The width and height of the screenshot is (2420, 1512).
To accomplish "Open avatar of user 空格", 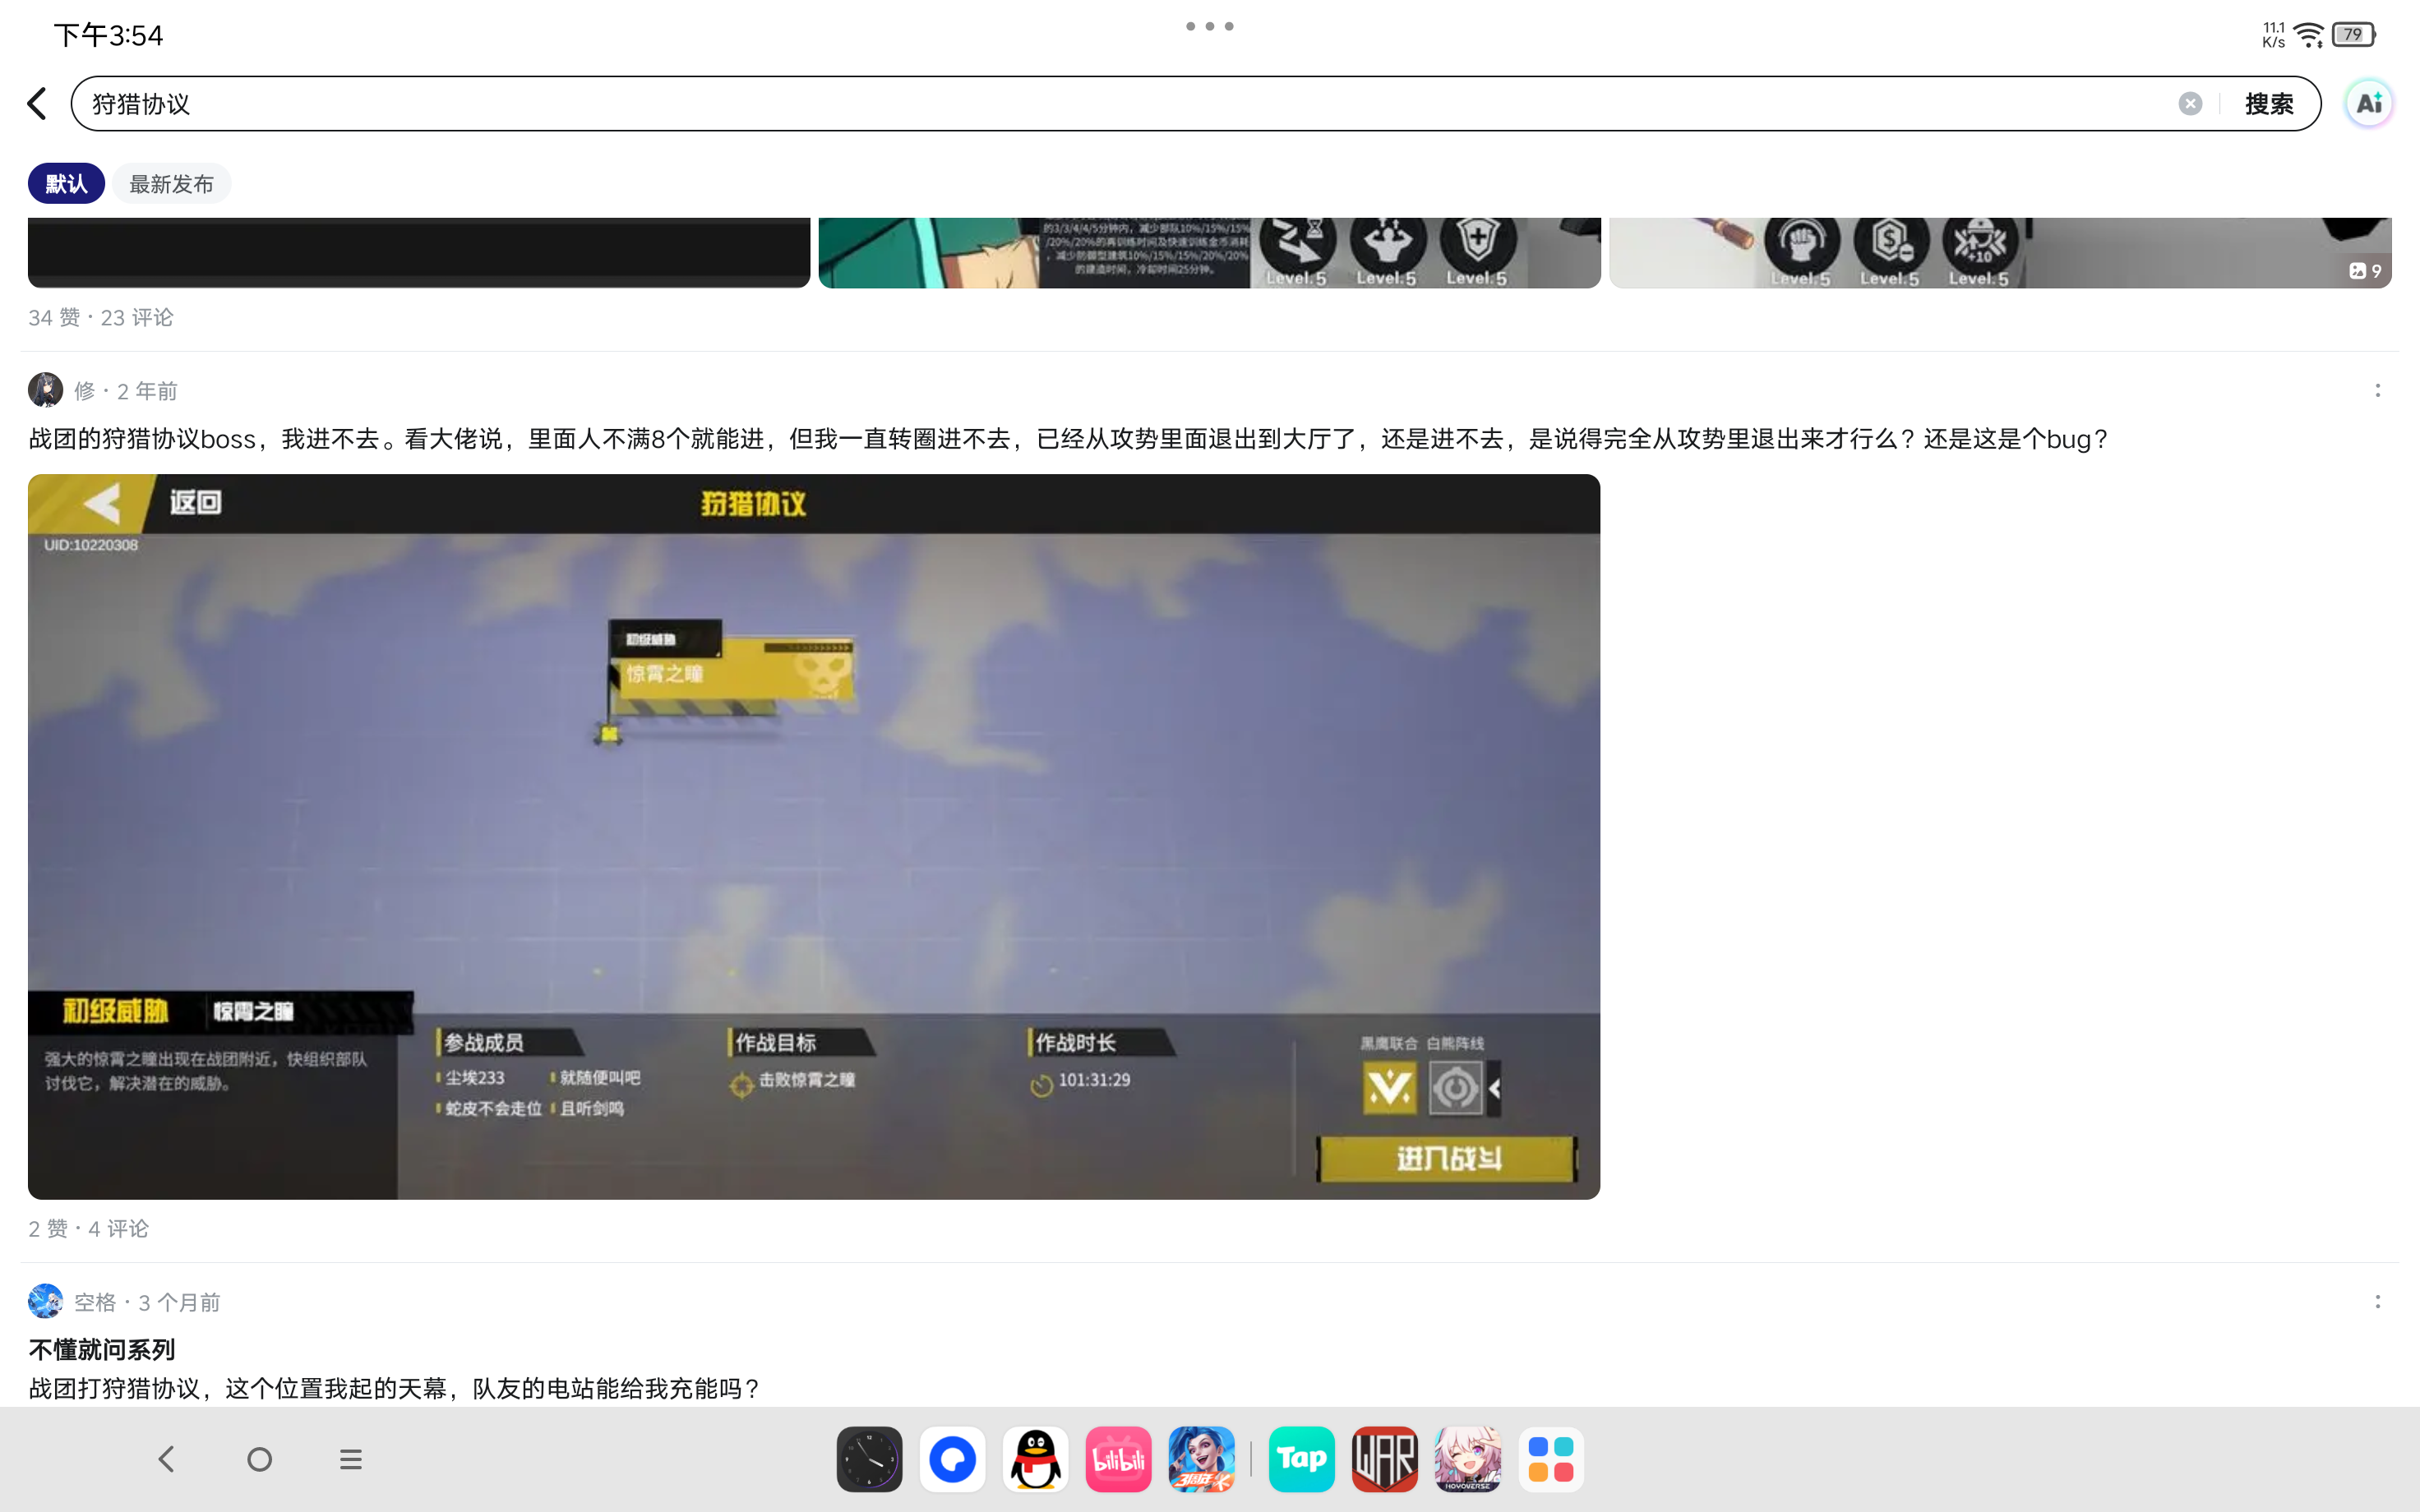I will (x=45, y=1301).
